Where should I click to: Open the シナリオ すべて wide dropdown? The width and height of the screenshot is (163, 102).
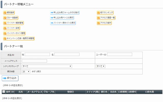(47, 66)
